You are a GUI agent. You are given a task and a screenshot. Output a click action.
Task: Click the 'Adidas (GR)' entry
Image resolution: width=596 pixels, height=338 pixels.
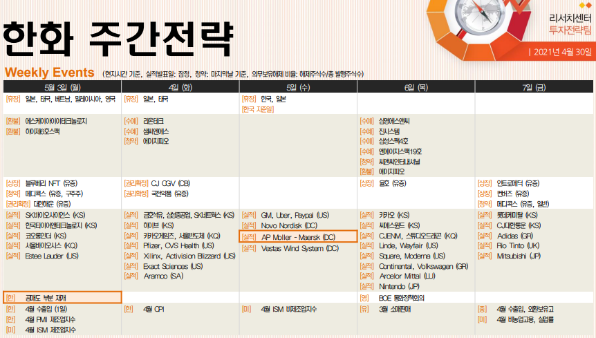[515, 236]
